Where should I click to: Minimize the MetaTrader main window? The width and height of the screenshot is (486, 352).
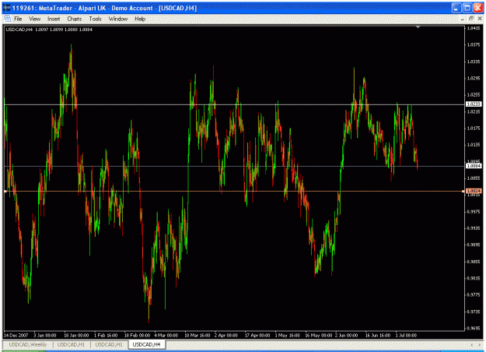pyautogui.click(x=456, y=8)
